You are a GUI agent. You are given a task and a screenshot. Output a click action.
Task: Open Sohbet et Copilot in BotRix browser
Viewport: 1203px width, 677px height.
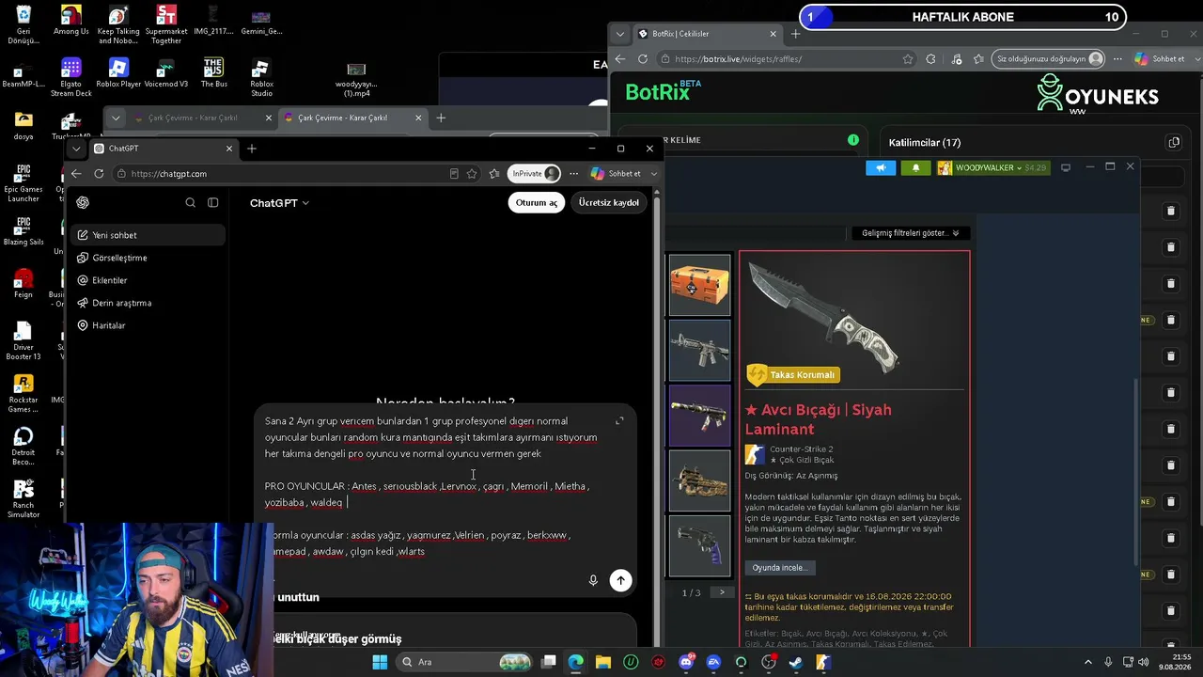[x=1160, y=58]
